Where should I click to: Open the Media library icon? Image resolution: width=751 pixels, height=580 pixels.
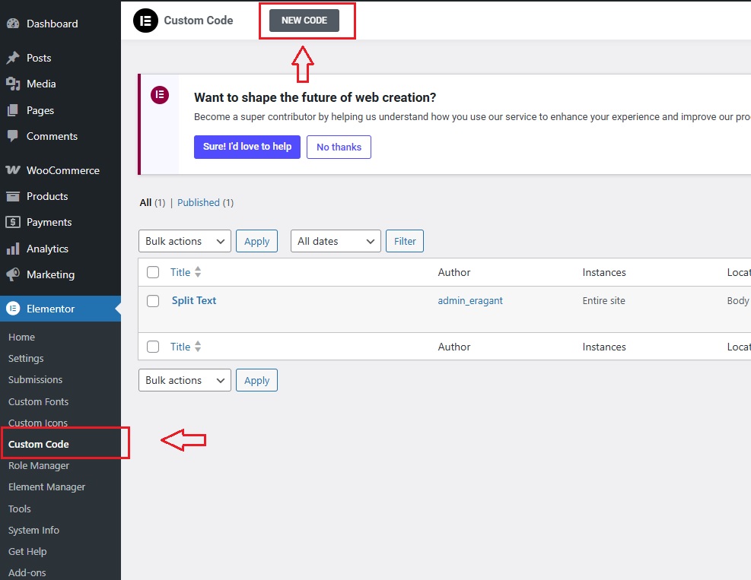(18, 84)
